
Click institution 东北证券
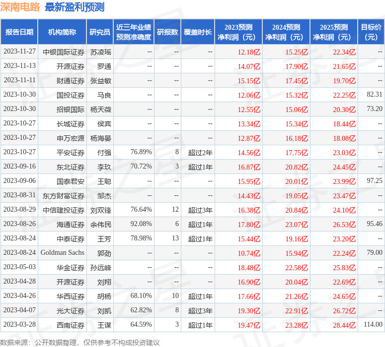71,167
